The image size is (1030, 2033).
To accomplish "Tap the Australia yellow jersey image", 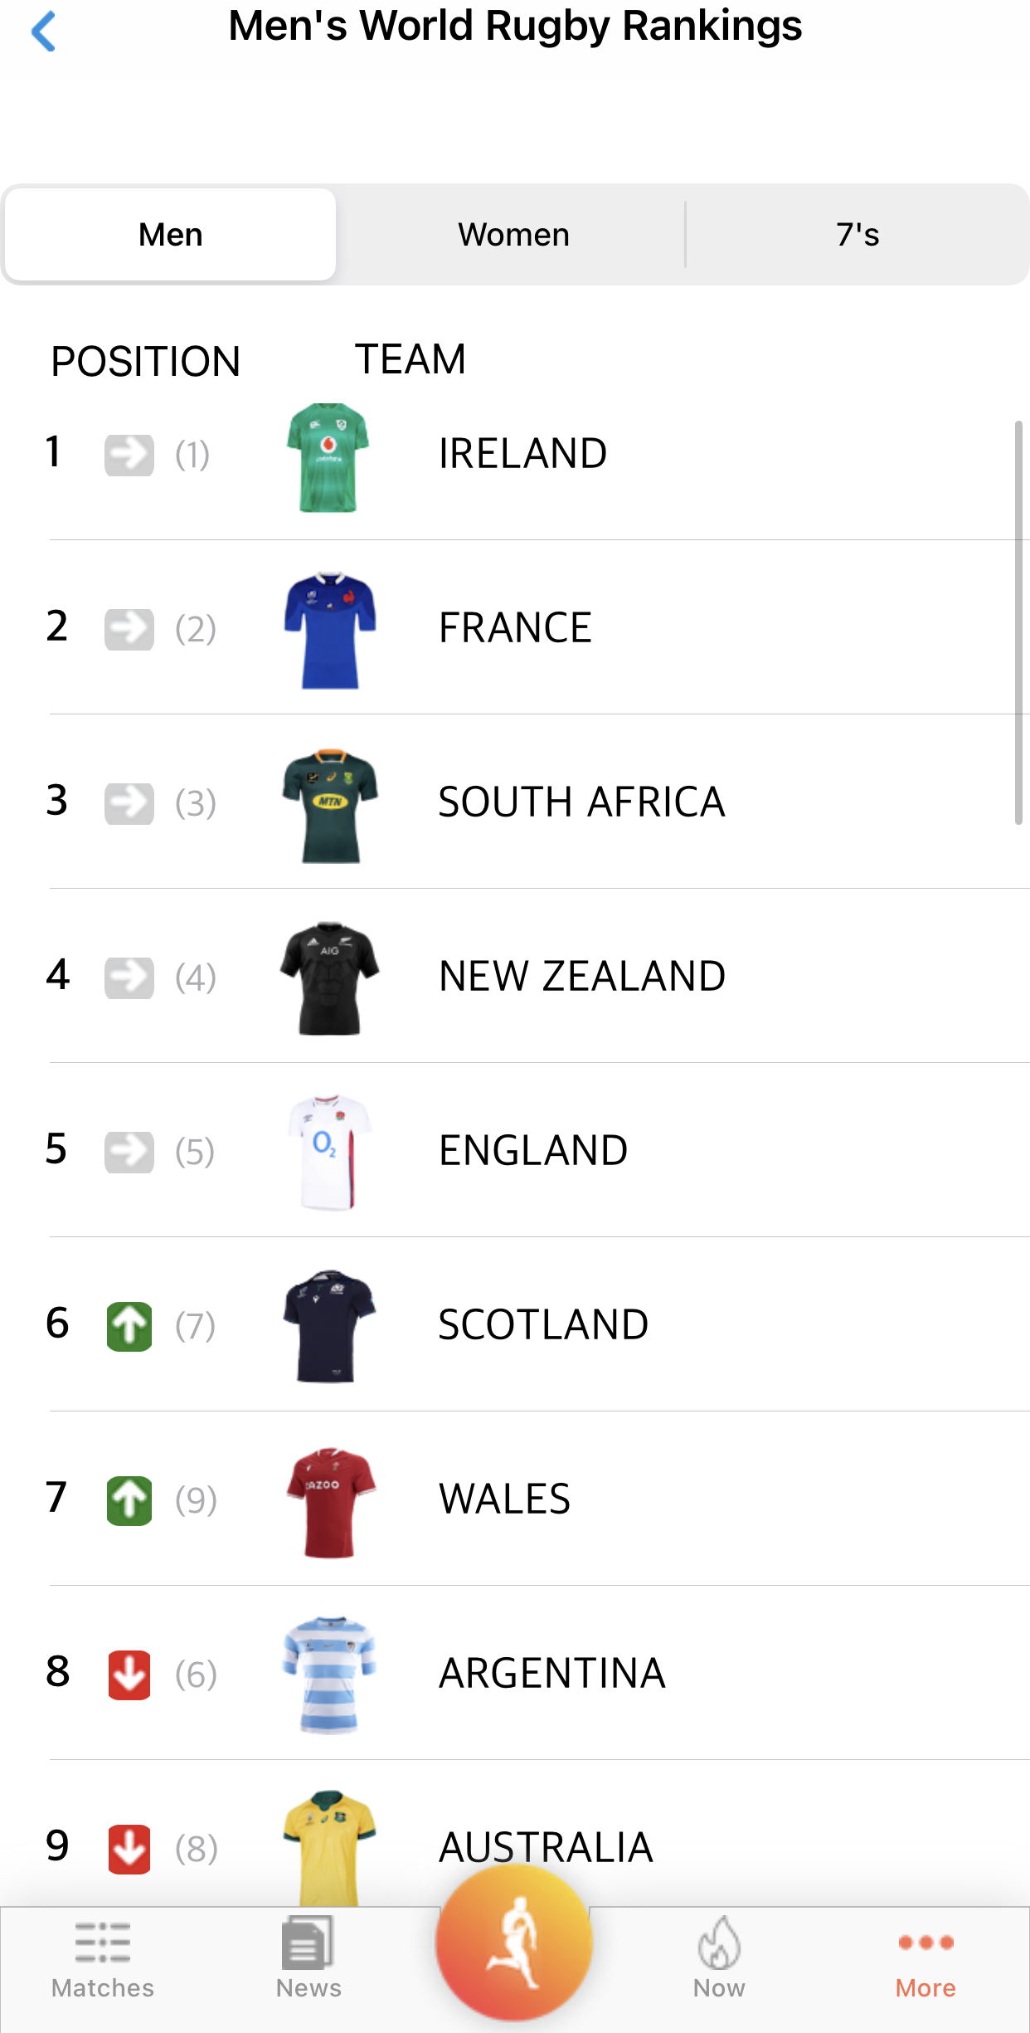I will [330, 1846].
